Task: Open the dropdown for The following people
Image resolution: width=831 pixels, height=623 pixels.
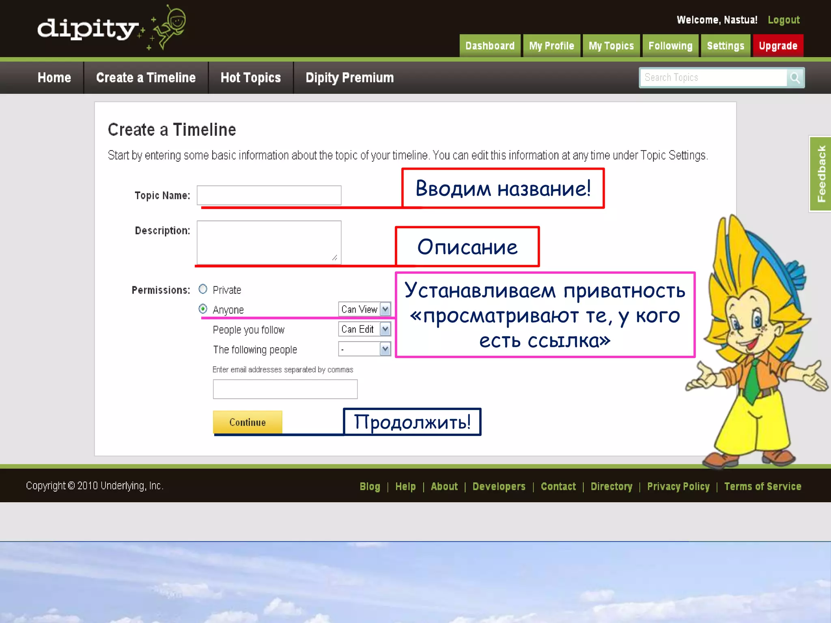Action: (x=364, y=349)
